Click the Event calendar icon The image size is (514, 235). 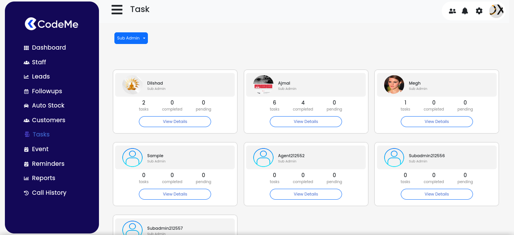tap(26, 149)
